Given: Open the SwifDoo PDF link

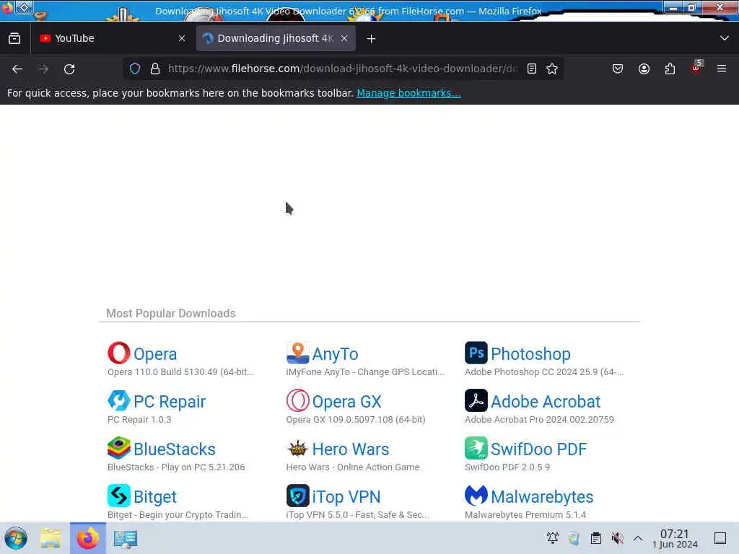Looking at the screenshot, I should point(538,449).
